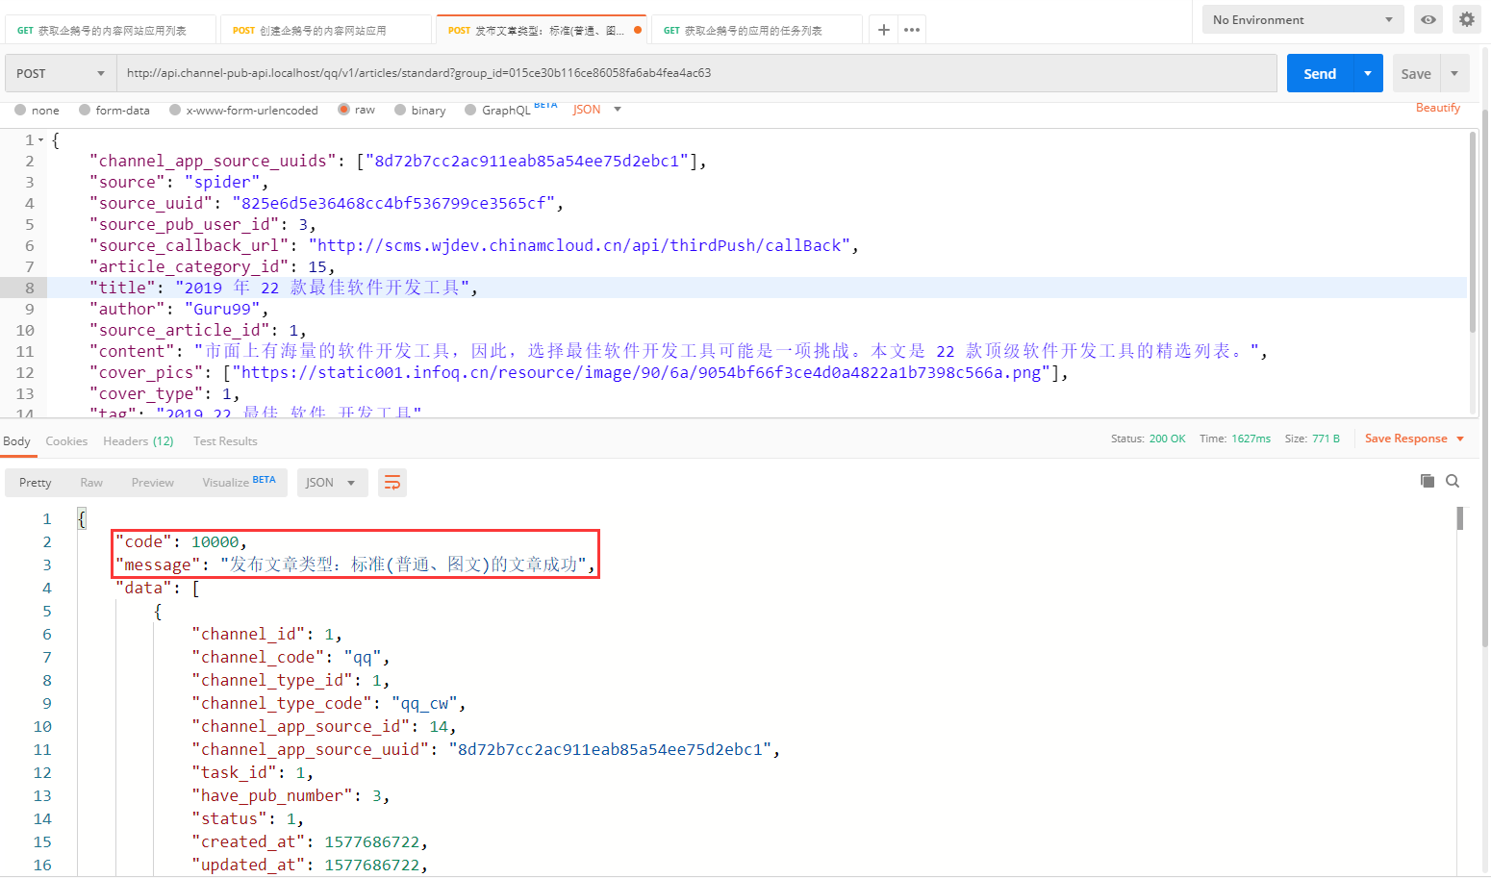Open a new request tab with plus icon
The height and width of the screenshot is (878, 1491).
click(883, 30)
